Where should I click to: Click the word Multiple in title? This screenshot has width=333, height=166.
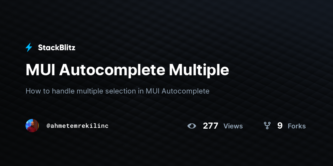(199, 70)
